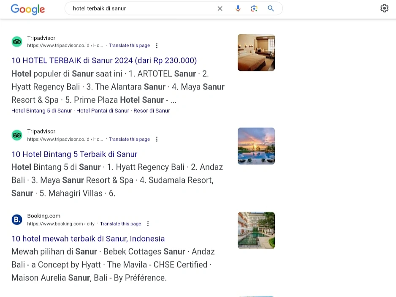This screenshot has height=297, width=396.
Task: Open 10 Hotel Bintang 5 Terbaik di Sanur
Action: pyautogui.click(x=74, y=154)
